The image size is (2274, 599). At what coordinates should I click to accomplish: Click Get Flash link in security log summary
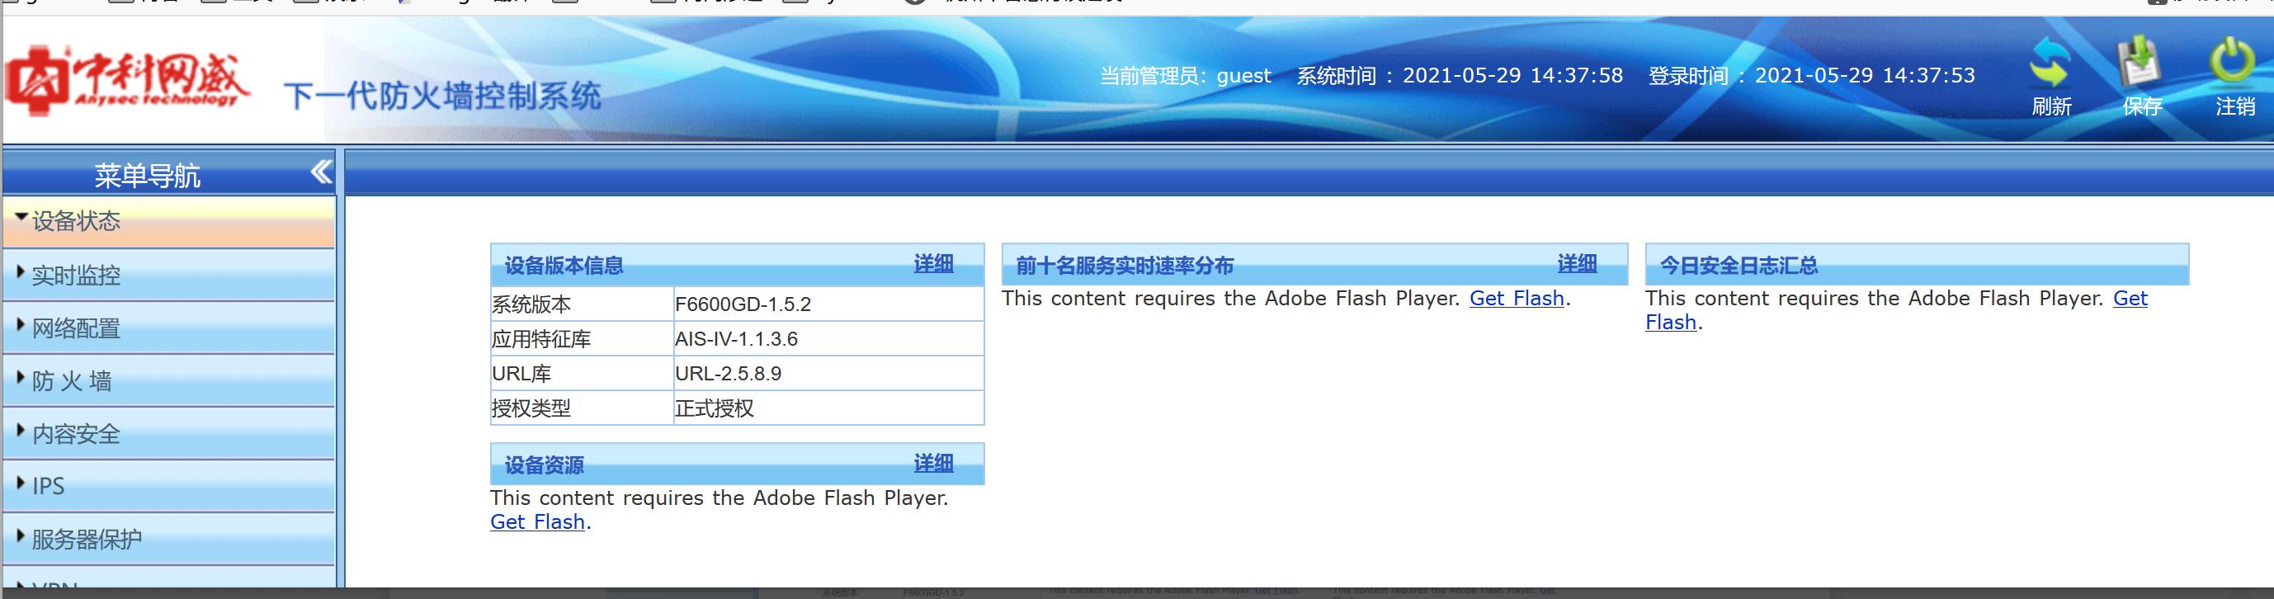pos(2130,299)
